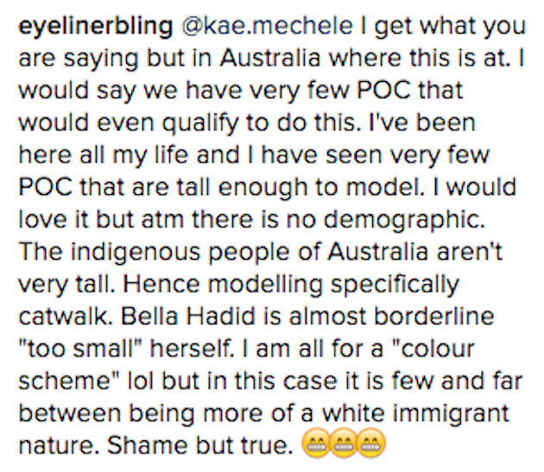Click the word "qualify" in the comment
The height and width of the screenshot is (472, 544).
point(200,124)
